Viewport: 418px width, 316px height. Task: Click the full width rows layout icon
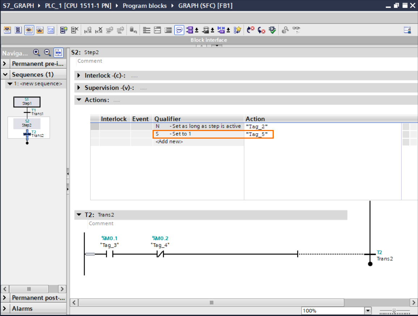tap(168, 30)
